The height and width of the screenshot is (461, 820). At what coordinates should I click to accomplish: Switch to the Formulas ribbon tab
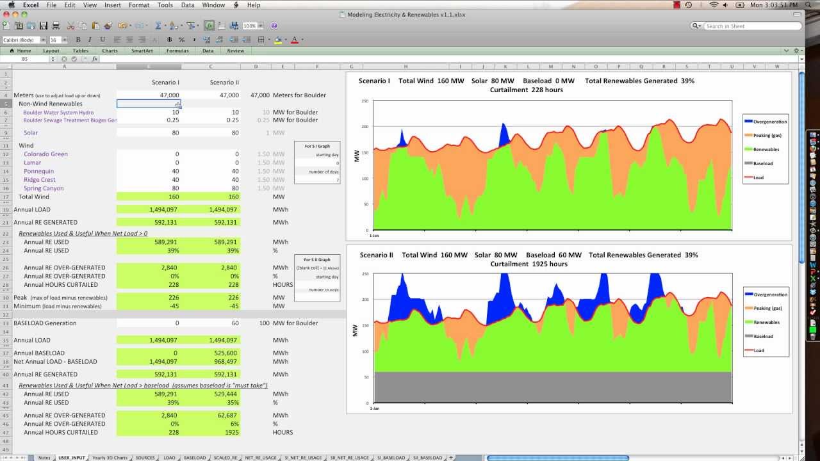[x=177, y=51]
